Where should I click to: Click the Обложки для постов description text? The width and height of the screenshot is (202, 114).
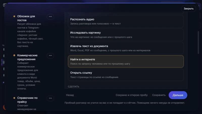(30, 35)
